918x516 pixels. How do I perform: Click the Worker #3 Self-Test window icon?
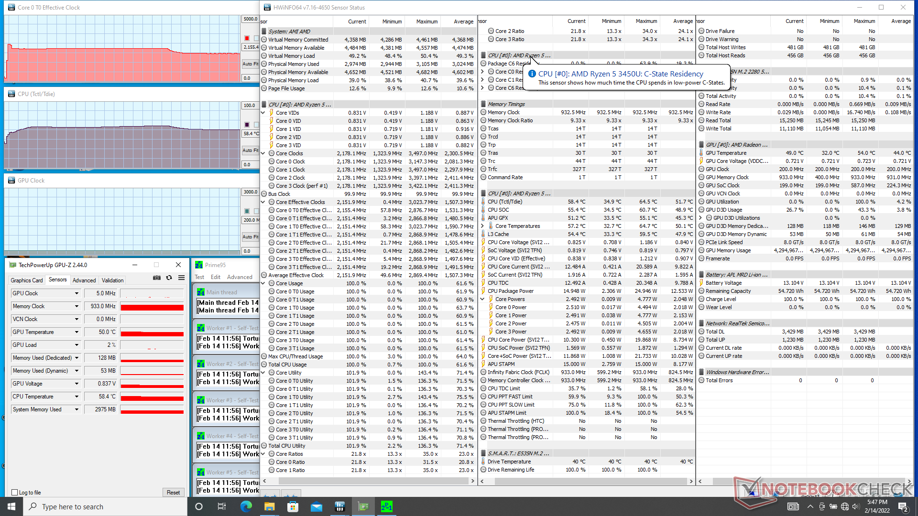point(201,400)
